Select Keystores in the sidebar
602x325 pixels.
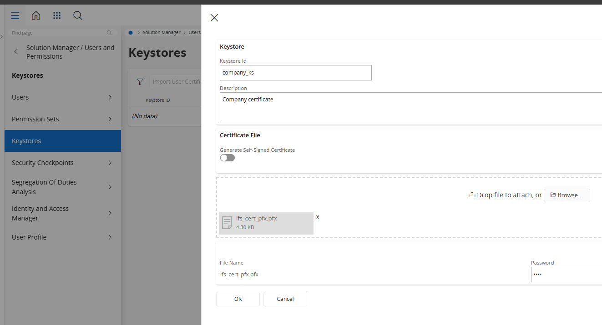pyautogui.click(x=63, y=141)
